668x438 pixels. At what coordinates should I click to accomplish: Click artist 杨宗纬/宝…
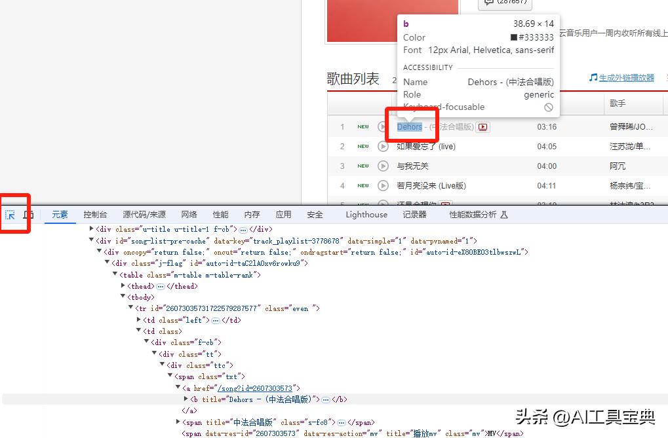pos(630,185)
